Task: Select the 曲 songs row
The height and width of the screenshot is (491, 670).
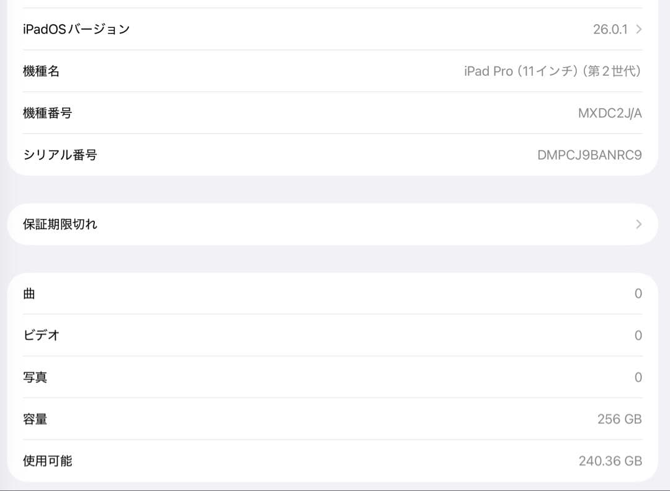Action: click(335, 294)
